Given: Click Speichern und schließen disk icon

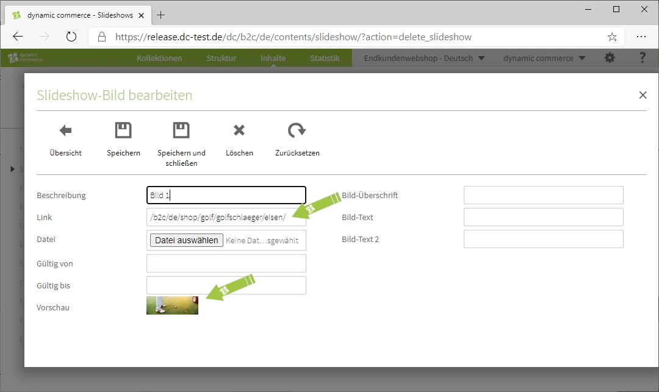Looking at the screenshot, I should click(181, 130).
